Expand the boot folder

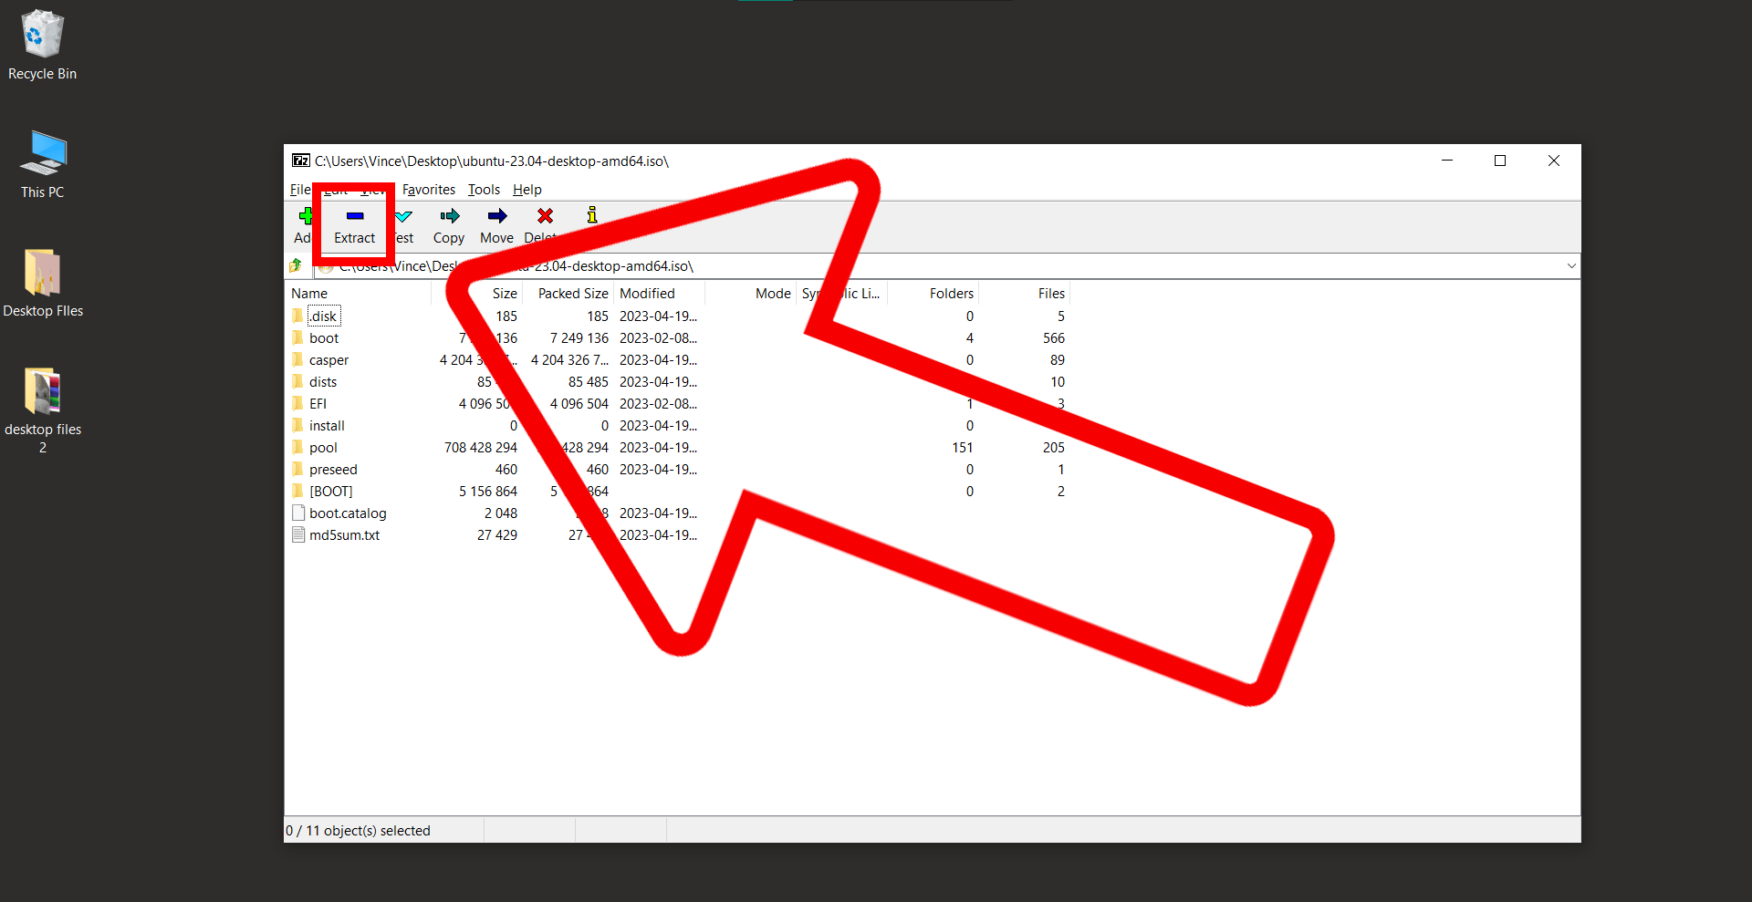pos(324,337)
